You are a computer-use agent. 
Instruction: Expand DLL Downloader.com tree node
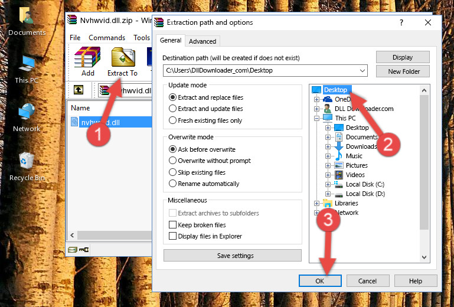(316, 109)
